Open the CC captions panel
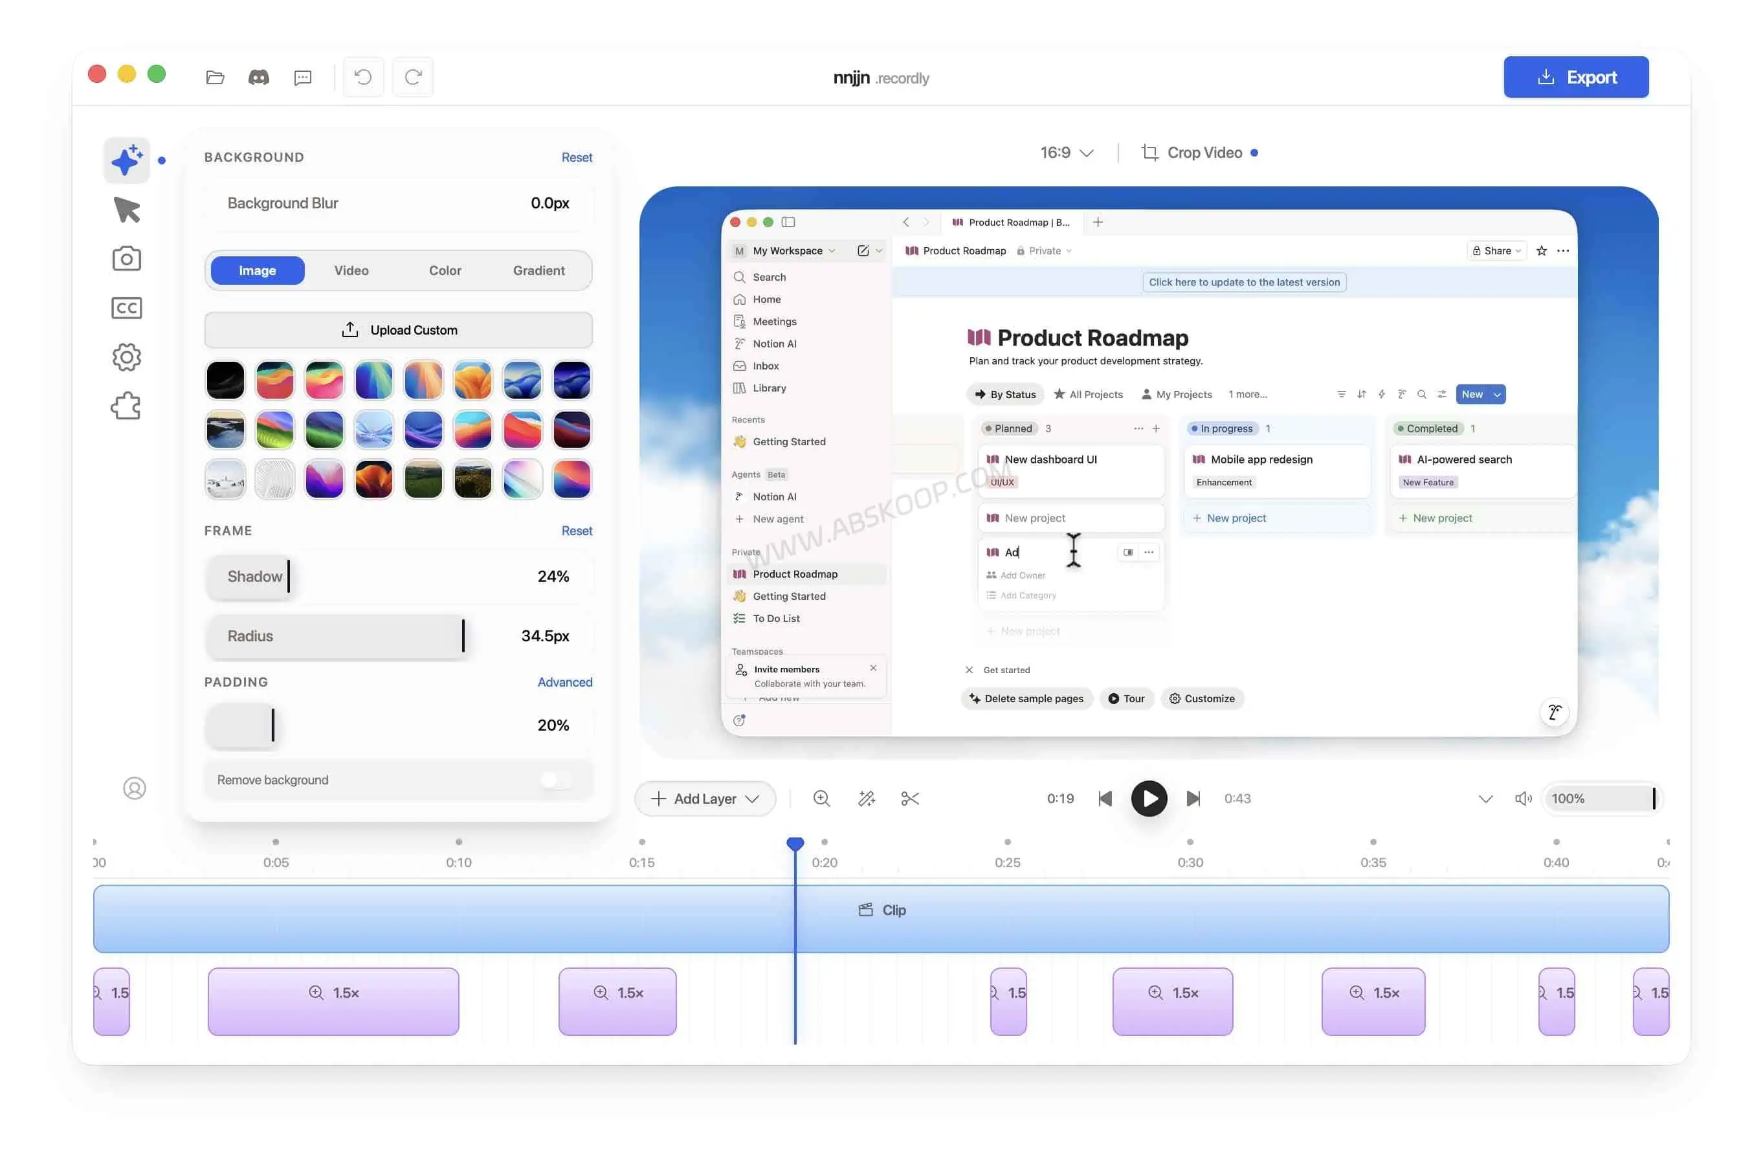1763x1161 pixels. coord(127,308)
